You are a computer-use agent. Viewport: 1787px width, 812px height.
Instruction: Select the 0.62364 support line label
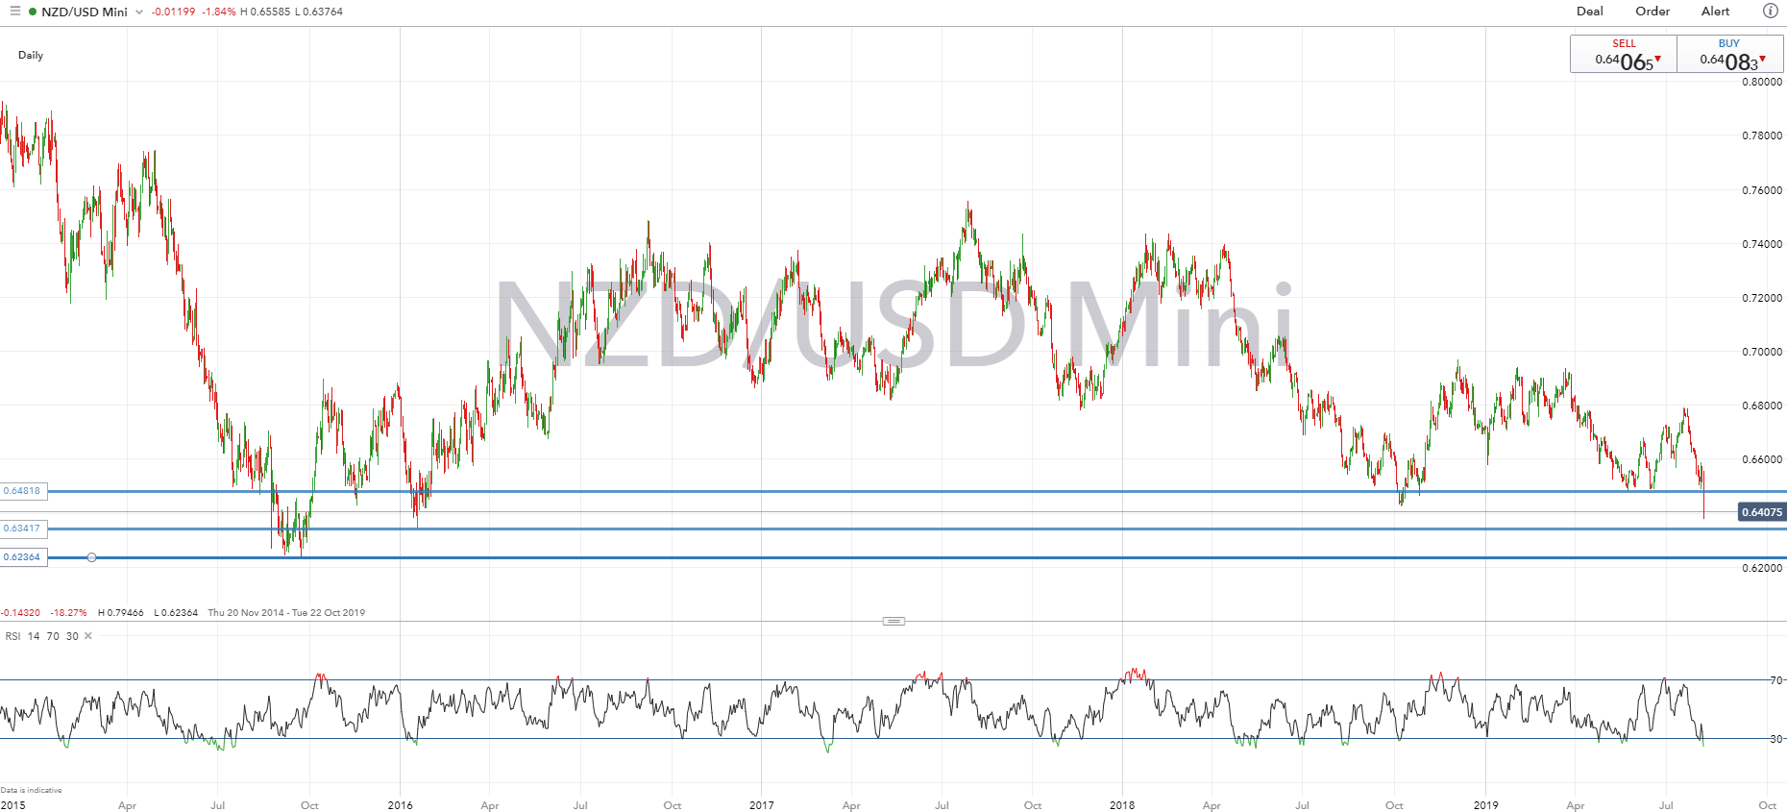(23, 557)
